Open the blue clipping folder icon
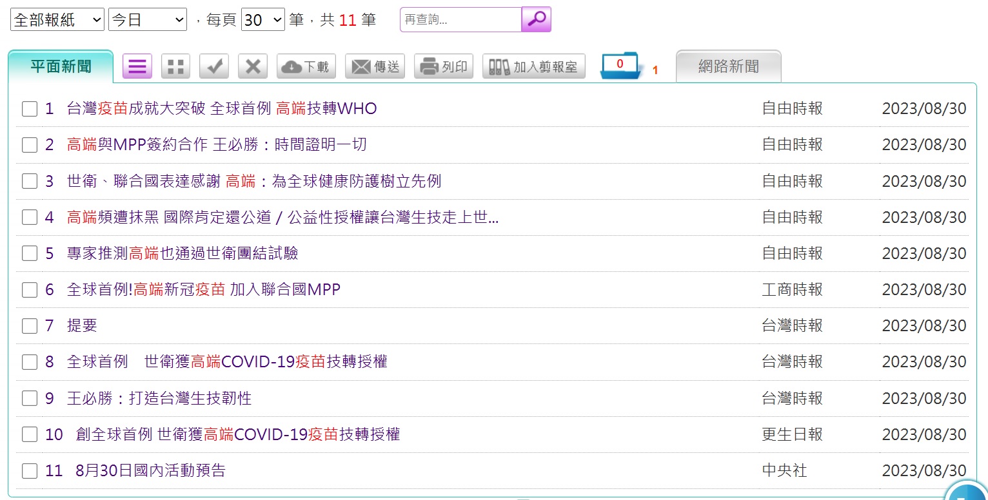988x500 pixels. (620, 66)
